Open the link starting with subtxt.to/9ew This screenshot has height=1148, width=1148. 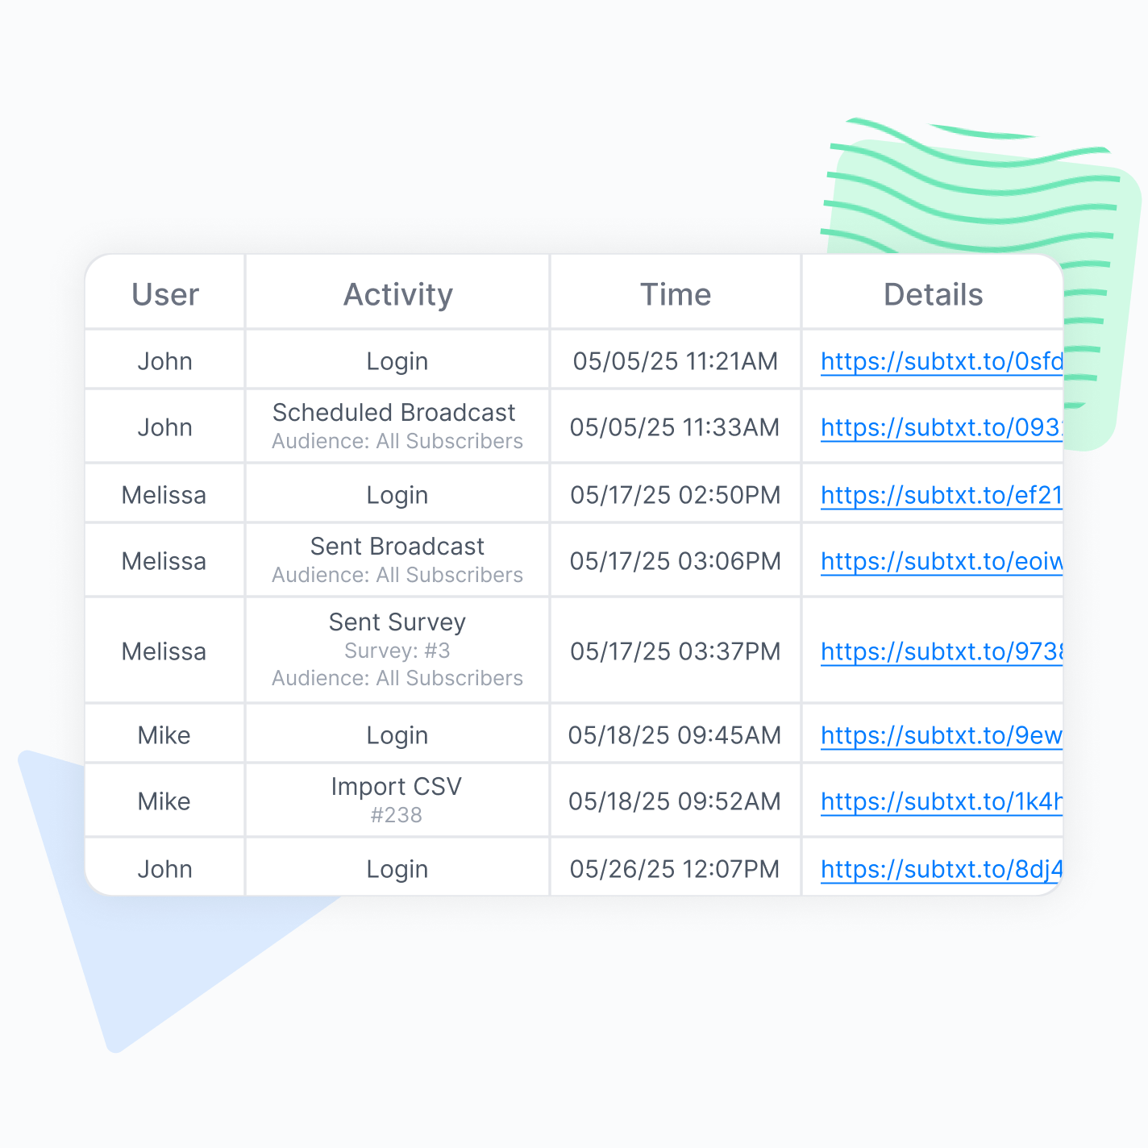pos(941,735)
